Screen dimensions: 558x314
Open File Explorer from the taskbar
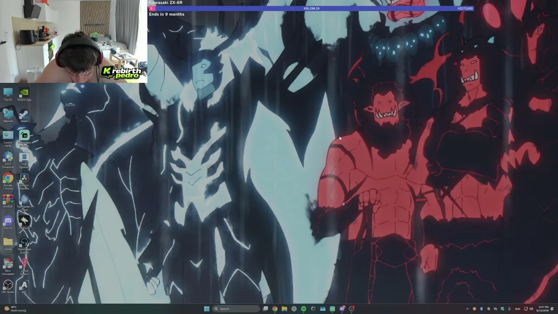point(284,309)
